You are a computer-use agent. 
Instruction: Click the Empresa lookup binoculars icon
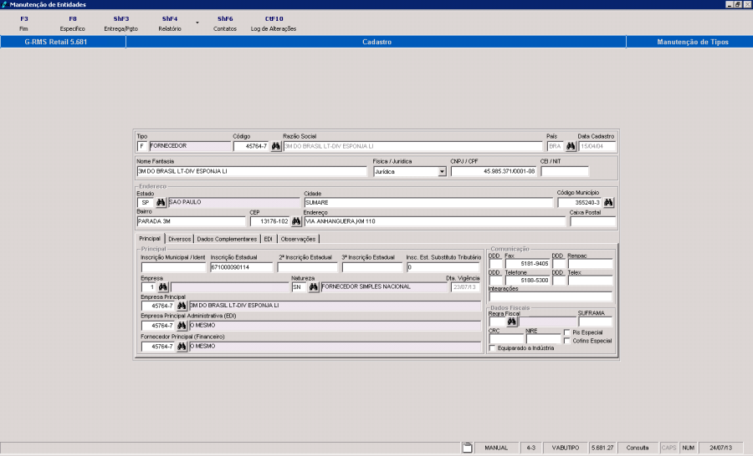[163, 286]
